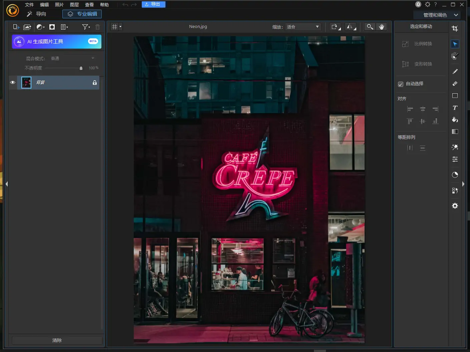Toggle the lock on 背景 layer
Image resolution: width=470 pixels, height=352 pixels.
click(95, 83)
